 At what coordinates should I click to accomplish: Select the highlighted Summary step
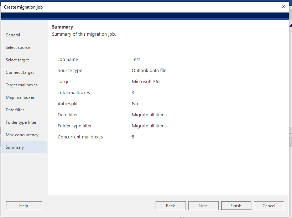[15, 147]
